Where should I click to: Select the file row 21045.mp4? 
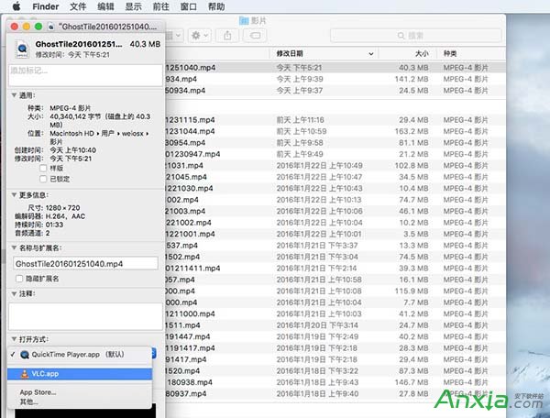pyautogui.click(x=335, y=177)
